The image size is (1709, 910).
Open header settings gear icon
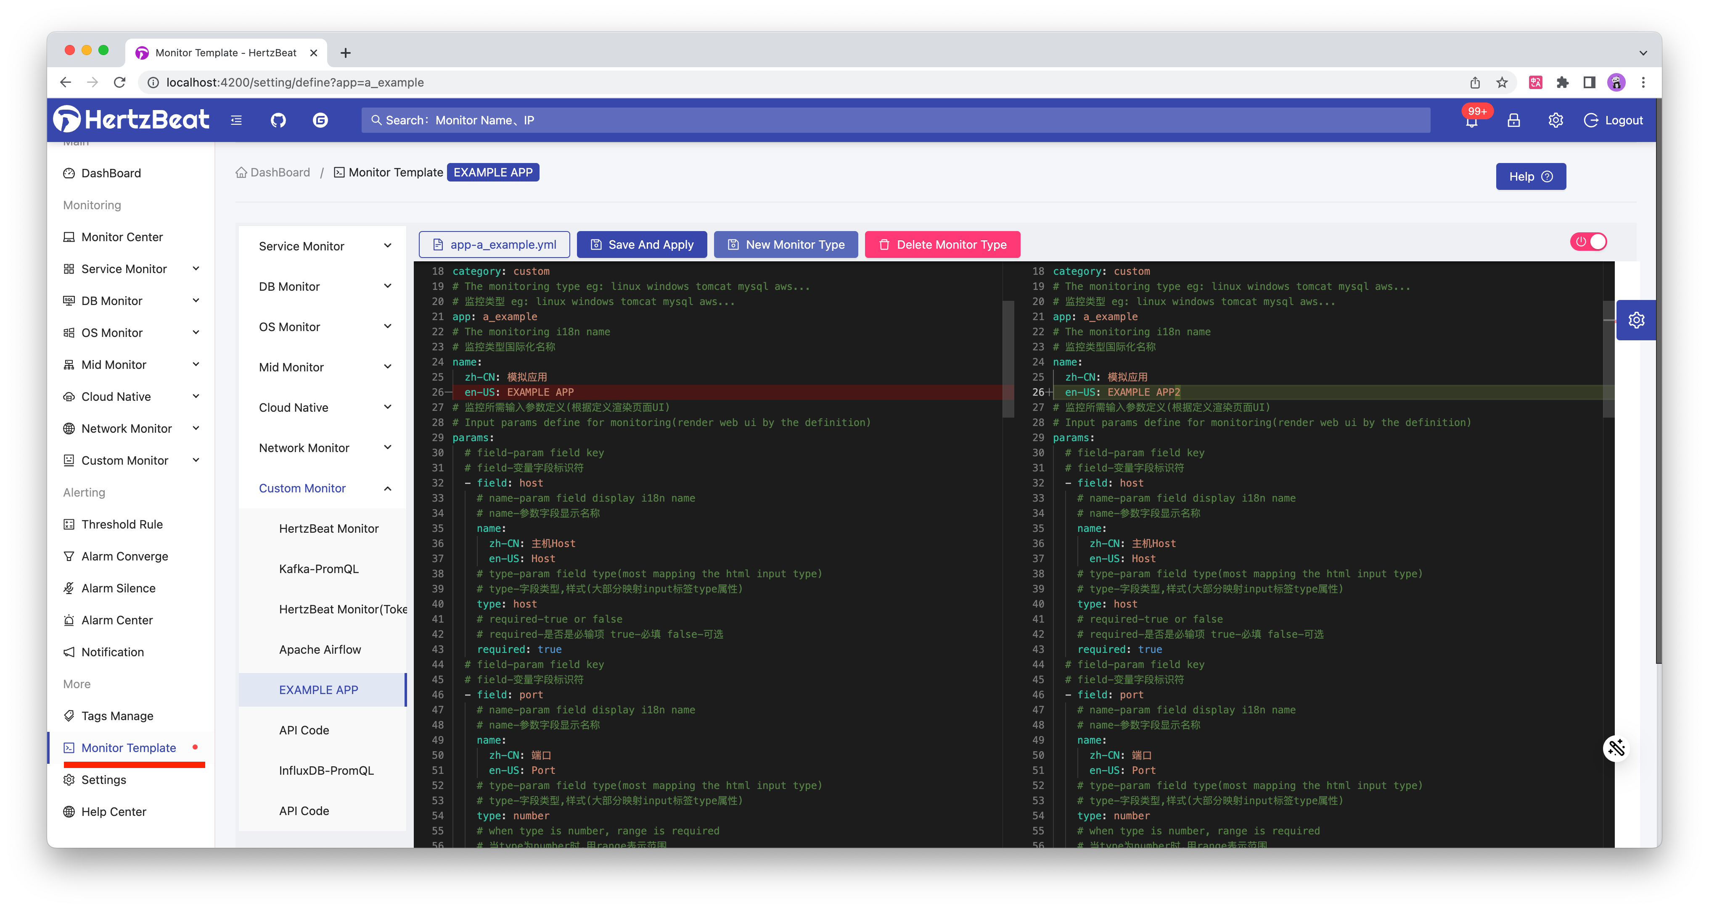click(x=1556, y=120)
